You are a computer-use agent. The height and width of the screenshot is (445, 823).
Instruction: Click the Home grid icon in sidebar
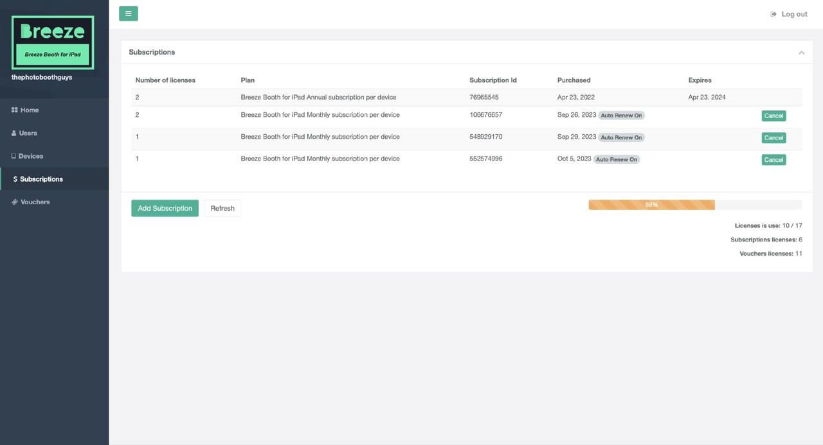click(x=14, y=110)
